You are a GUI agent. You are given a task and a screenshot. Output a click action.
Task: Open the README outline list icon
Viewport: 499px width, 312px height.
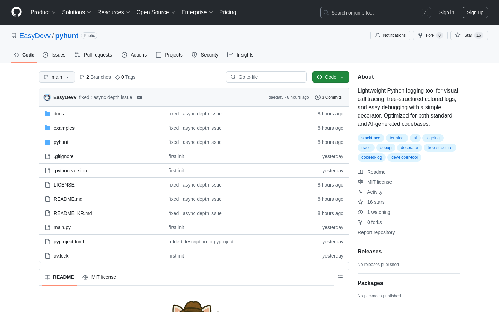[340, 277]
